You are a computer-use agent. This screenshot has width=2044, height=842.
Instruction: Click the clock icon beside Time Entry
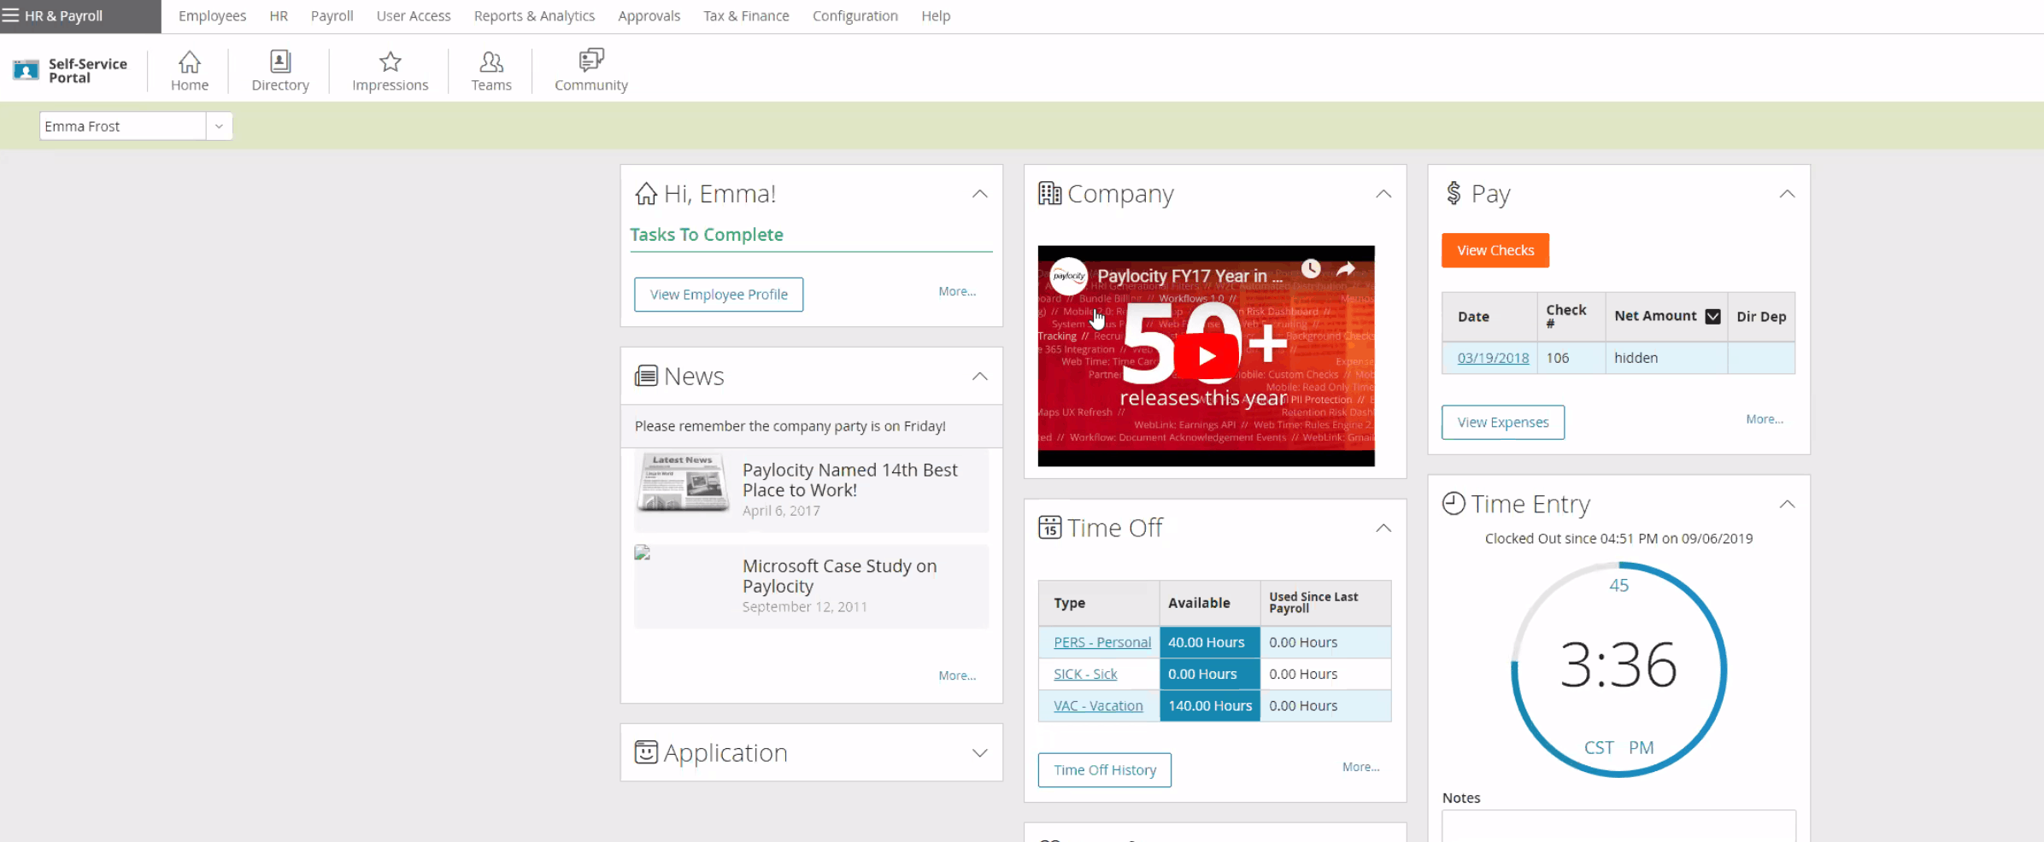pyautogui.click(x=1454, y=504)
